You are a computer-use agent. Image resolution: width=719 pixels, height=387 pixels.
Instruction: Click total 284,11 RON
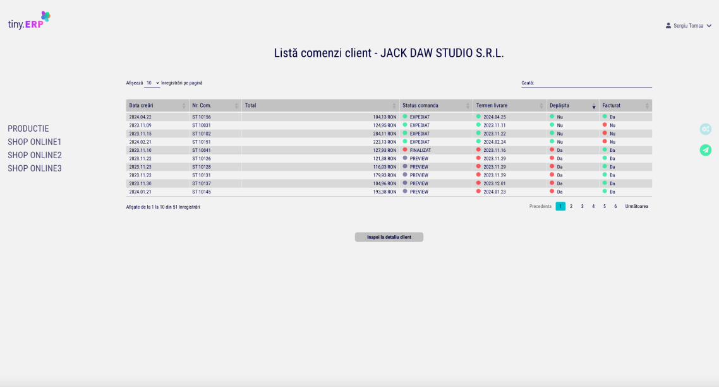click(x=384, y=134)
